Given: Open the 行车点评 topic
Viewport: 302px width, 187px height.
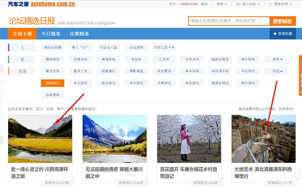Looking at the screenshot, I should tap(192, 59).
